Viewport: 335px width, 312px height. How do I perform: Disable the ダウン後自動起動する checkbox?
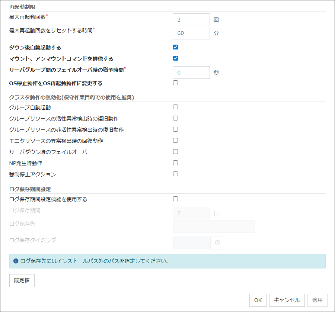pos(175,48)
